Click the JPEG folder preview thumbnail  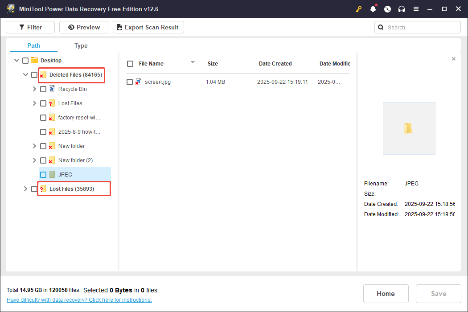(x=409, y=128)
